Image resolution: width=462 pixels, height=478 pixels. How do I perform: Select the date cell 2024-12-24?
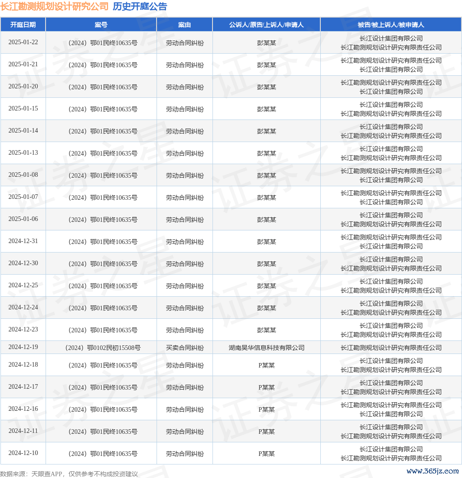23,308
